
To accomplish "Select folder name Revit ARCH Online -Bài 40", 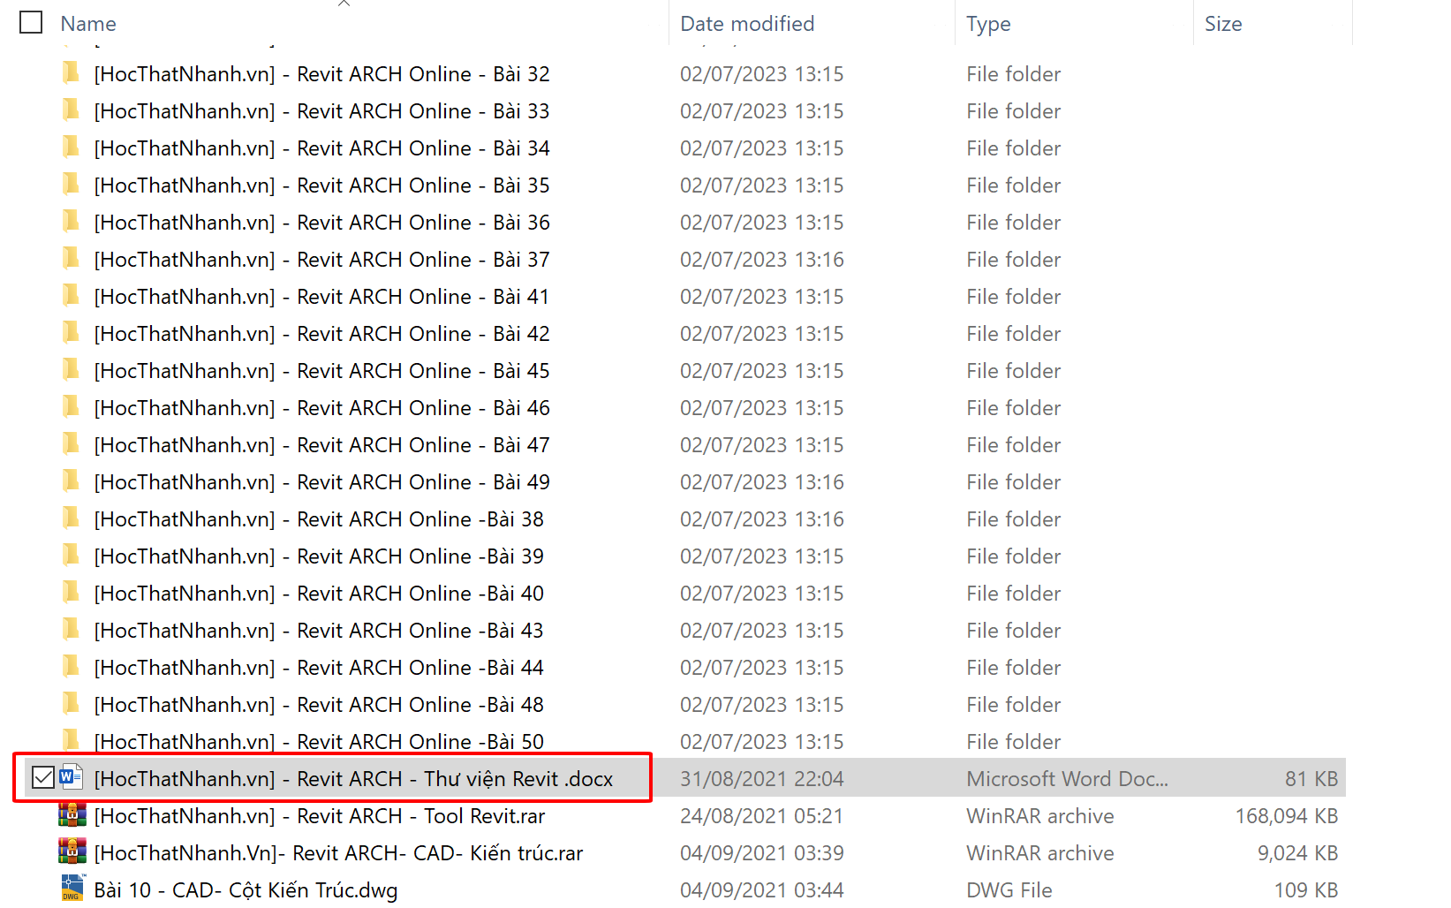I will coord(319,594).
